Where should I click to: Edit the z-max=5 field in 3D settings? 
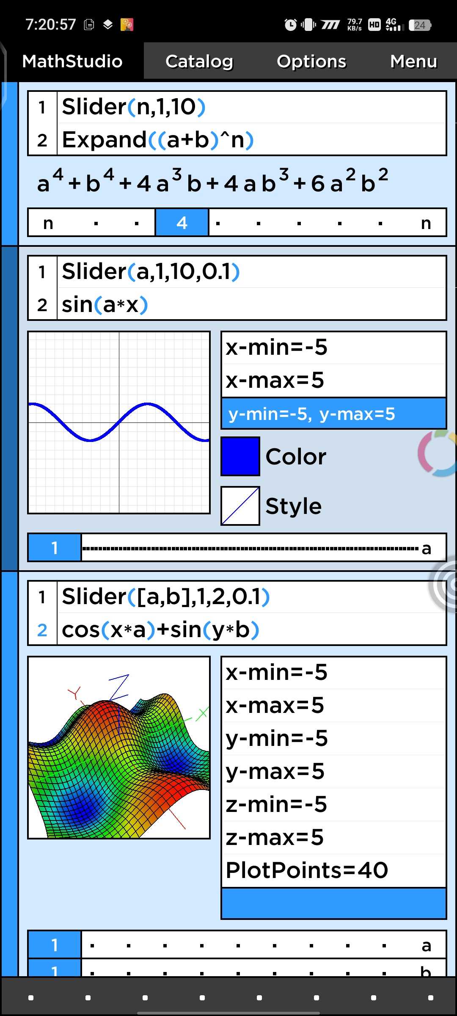point(333,837)
